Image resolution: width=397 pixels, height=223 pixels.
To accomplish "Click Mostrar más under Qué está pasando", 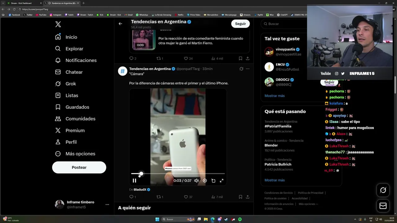I will (x=274, y=180).
